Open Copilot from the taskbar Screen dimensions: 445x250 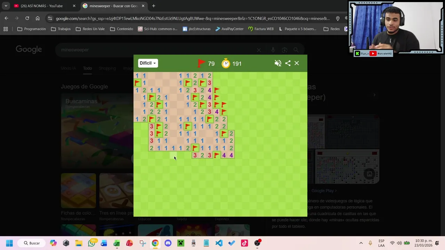pos(53,243)
